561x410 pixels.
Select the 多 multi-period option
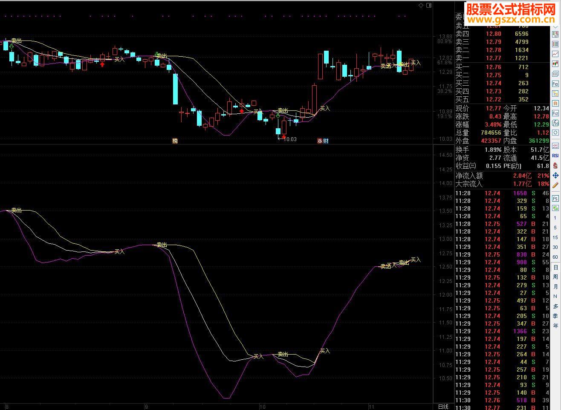click(x=555, y=306)
